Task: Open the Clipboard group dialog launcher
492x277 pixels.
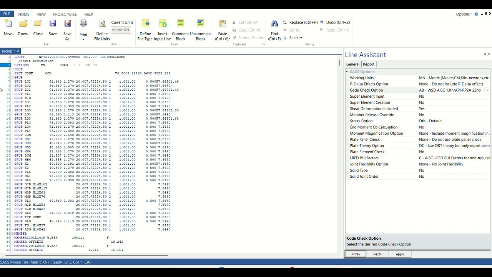Action: point(264,44)
